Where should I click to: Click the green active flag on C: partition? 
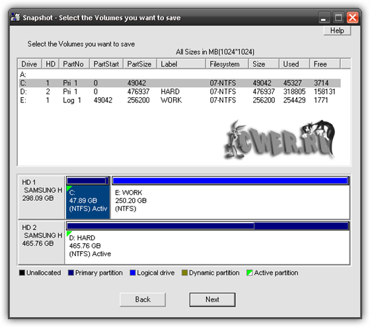click(x=69, y=188)
